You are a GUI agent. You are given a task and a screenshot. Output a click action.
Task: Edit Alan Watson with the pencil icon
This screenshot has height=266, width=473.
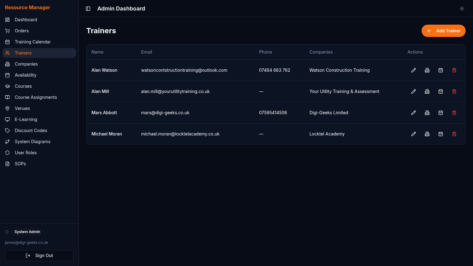pos(414,70)
